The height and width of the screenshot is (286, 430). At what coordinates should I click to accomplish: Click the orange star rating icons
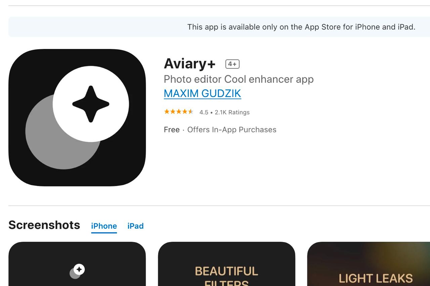pos(179,112)
